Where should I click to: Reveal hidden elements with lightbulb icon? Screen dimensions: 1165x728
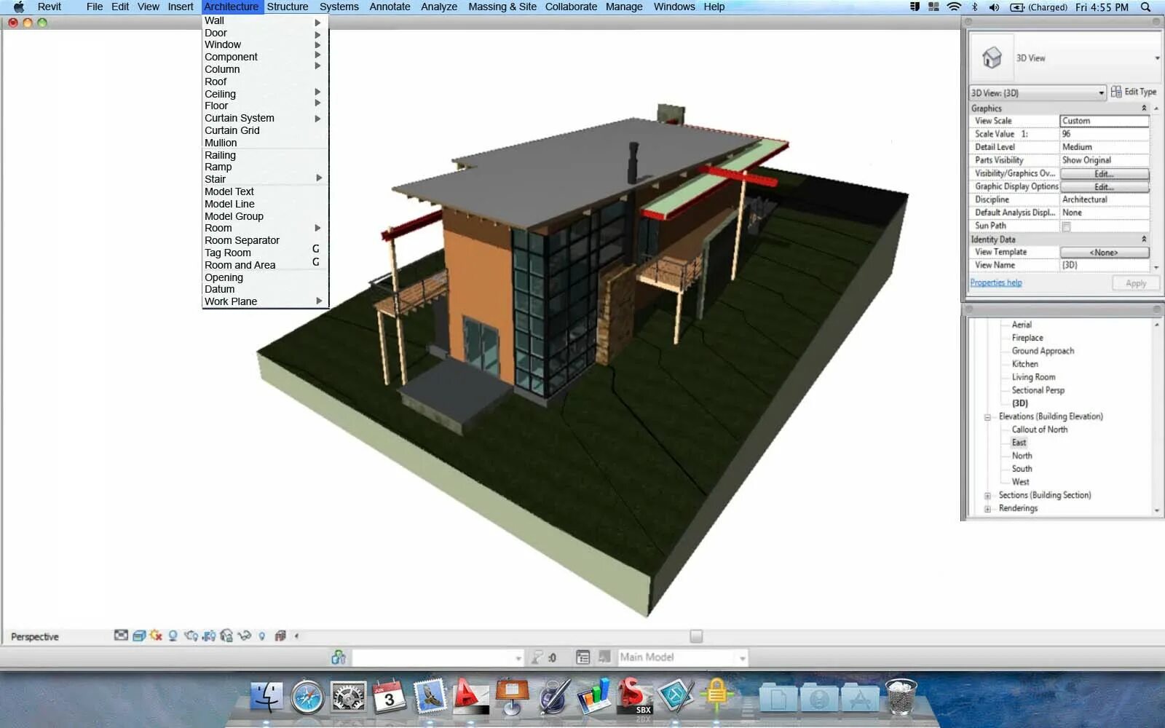pyautogui.click(x=262, y=636)
